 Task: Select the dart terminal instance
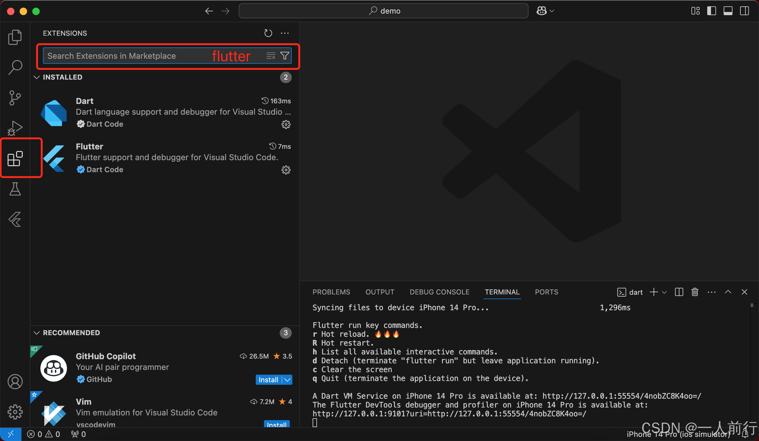click(630, 292)
